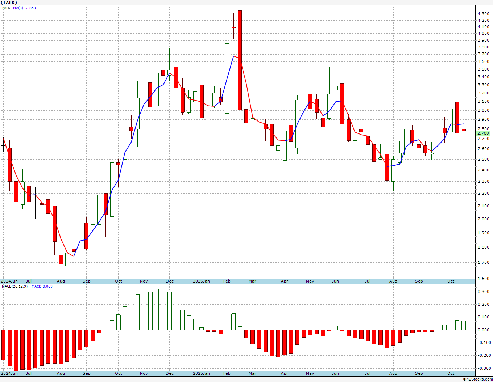Click the 3.700 price axis label
493x382 pixels.
(x=484, y=54)
